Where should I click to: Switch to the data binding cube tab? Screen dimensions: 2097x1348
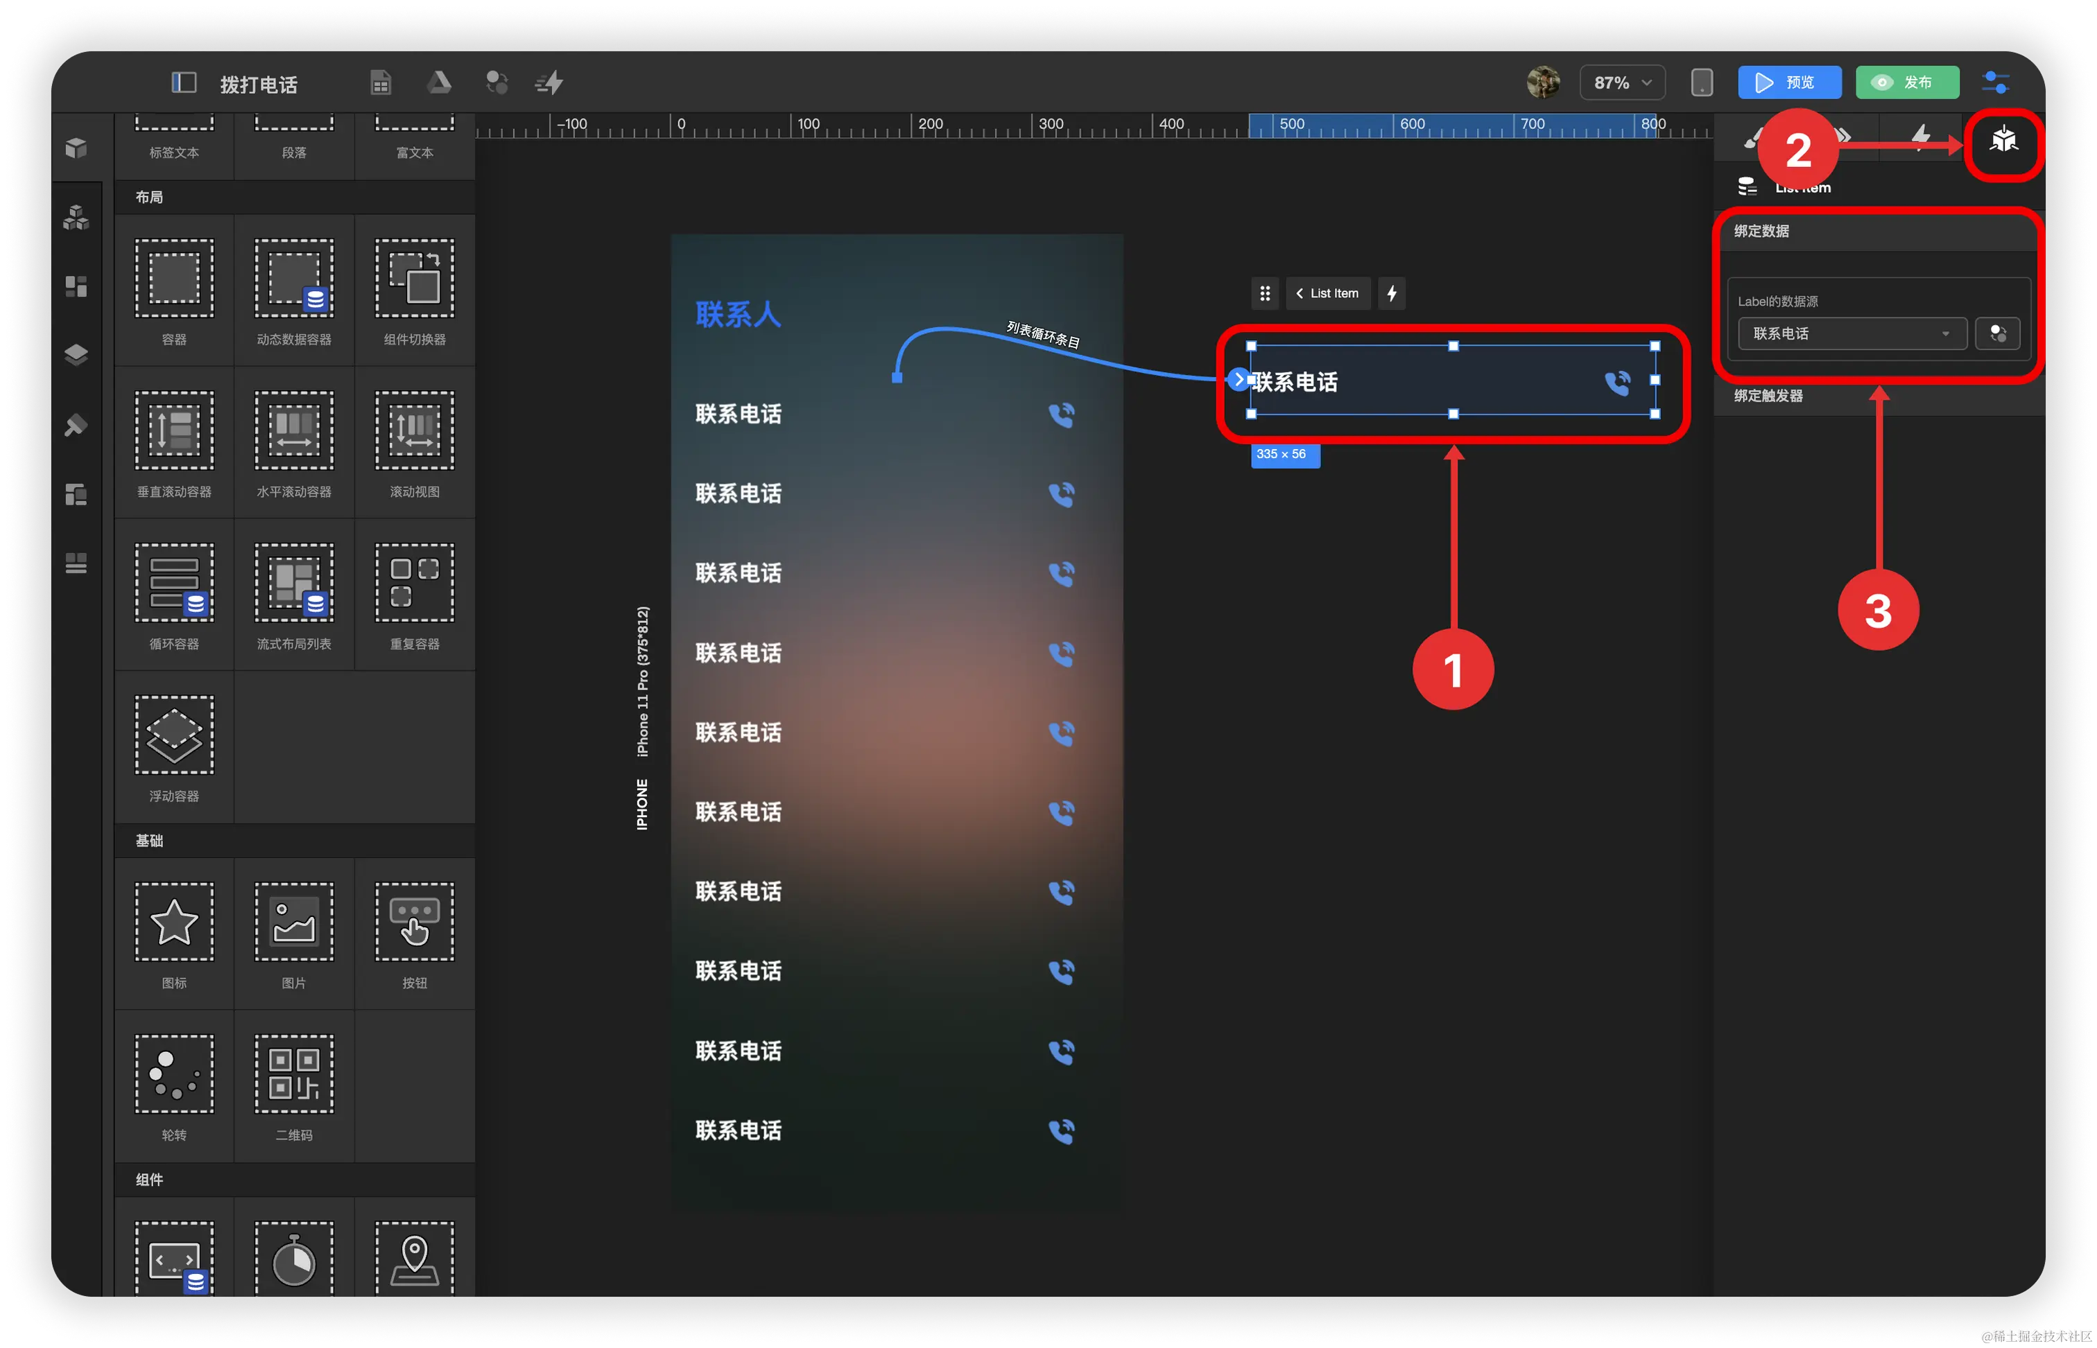(2003, 140)
